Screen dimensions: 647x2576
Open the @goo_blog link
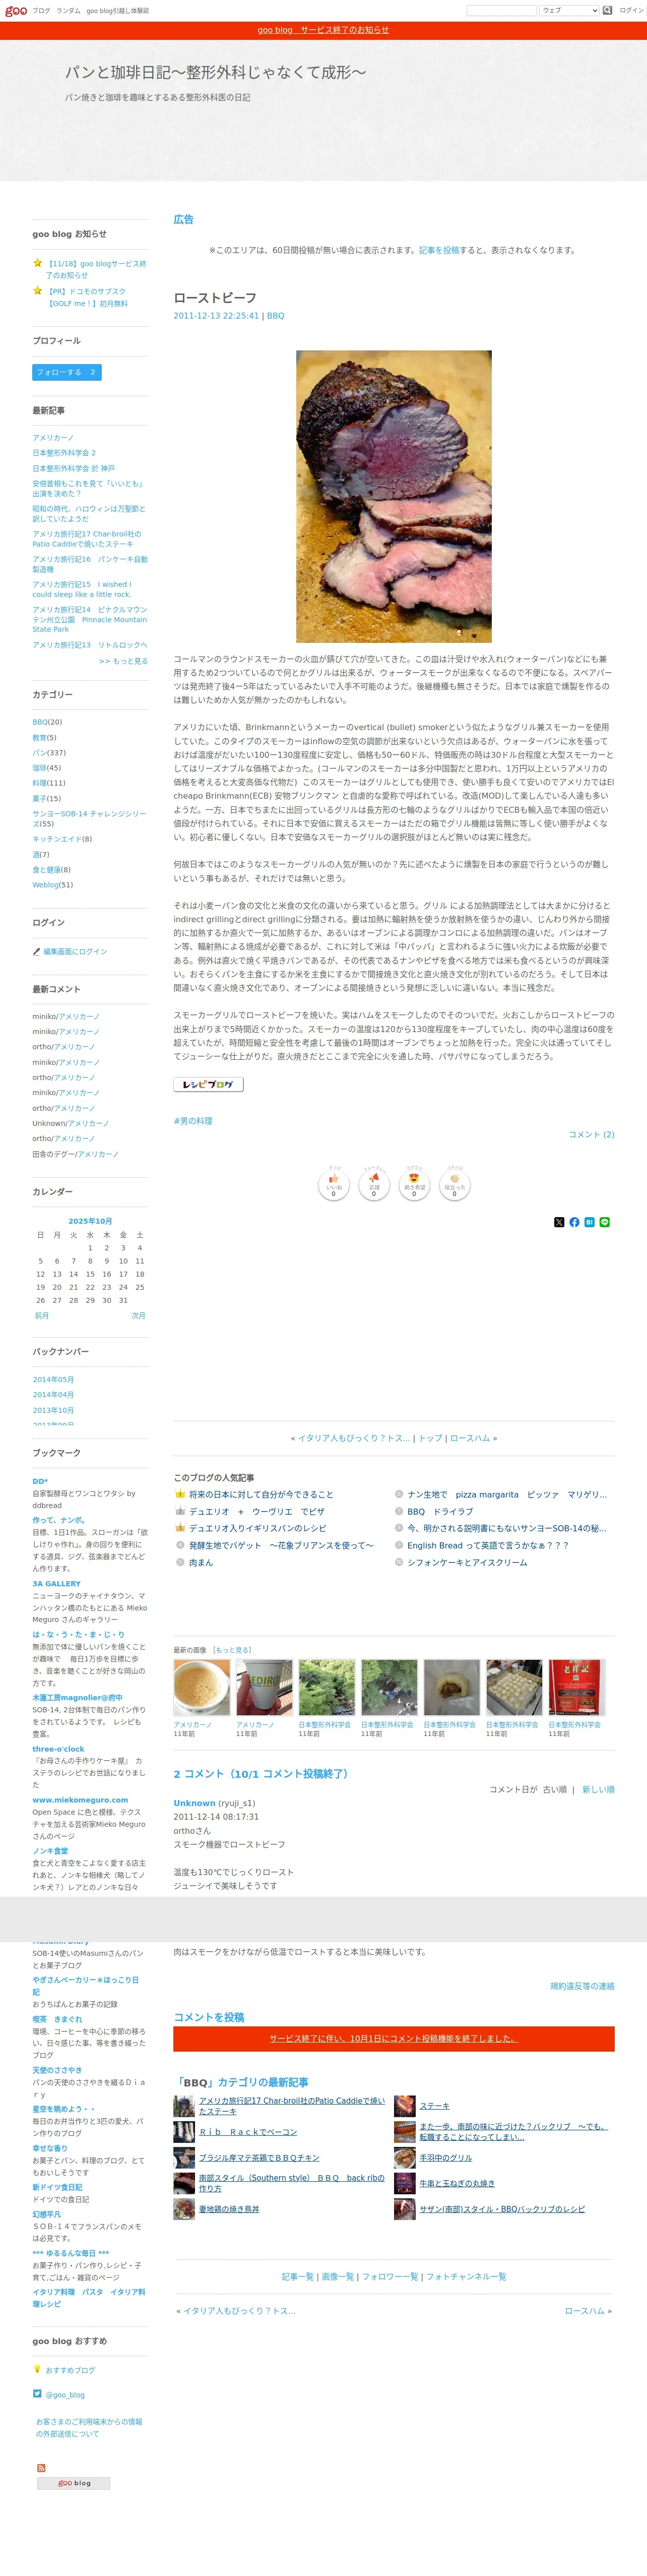(x=65, y=2395)
